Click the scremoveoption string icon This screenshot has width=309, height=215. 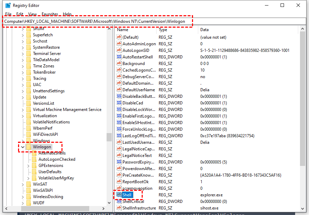point(119,188)
